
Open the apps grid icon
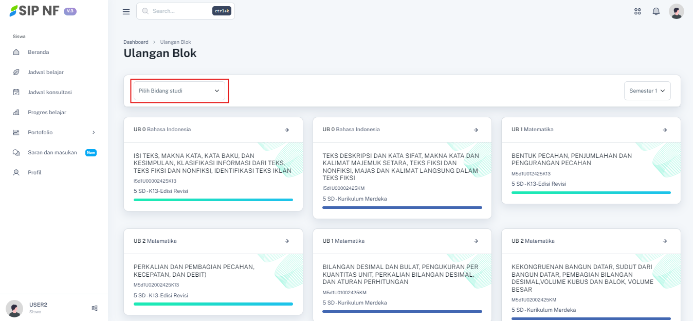click(x=637, y=11)
